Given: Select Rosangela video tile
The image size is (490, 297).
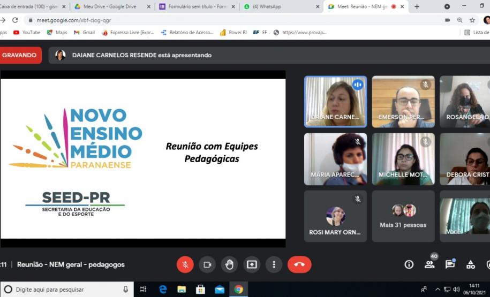Looking at the screenshot, I should pos(465,102).
